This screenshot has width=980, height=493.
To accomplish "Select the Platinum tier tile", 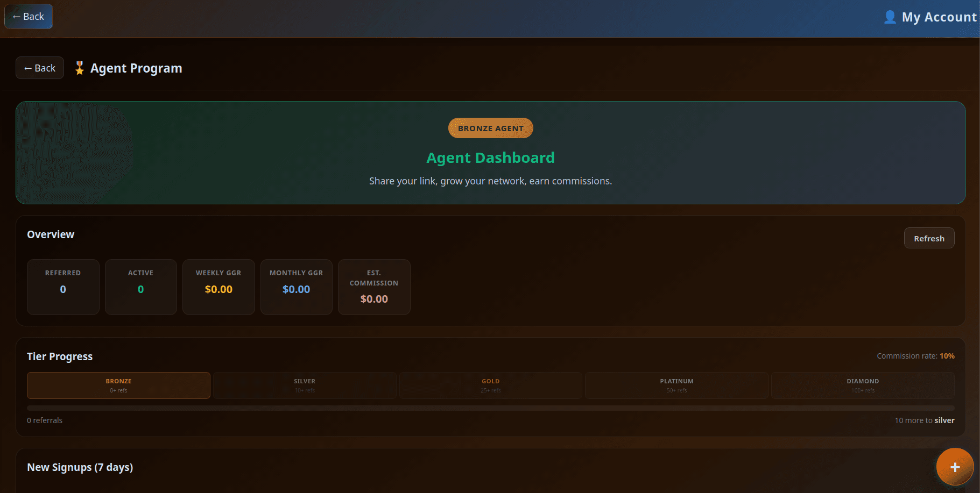I will pyautogui.click(x=676, y=385).
